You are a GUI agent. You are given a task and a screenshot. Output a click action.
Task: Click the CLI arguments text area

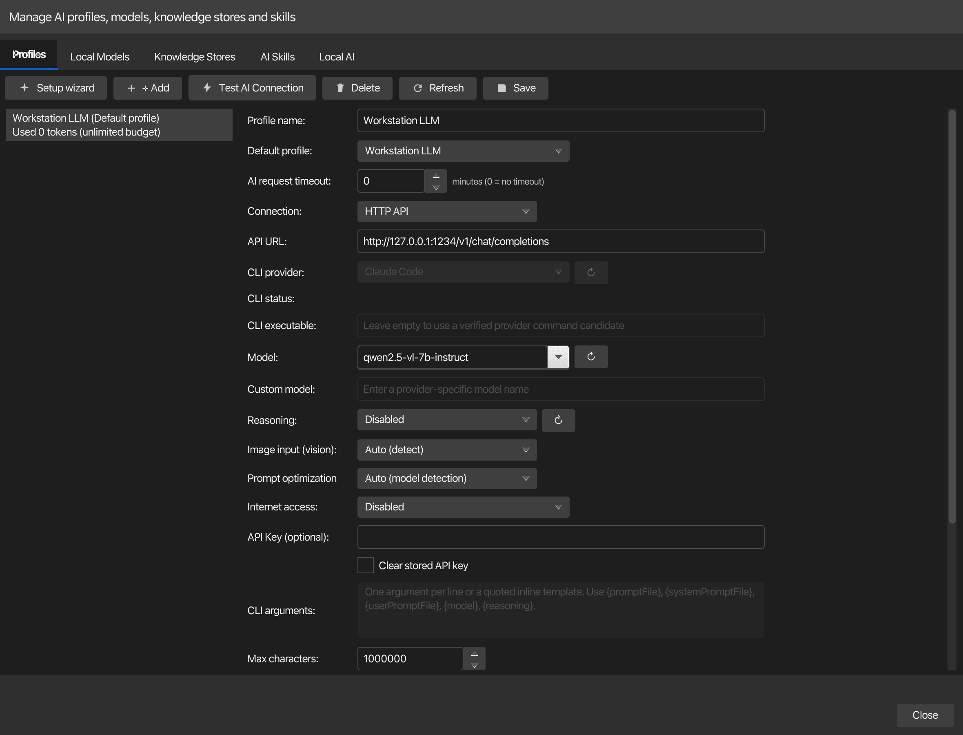coord(561,610)
